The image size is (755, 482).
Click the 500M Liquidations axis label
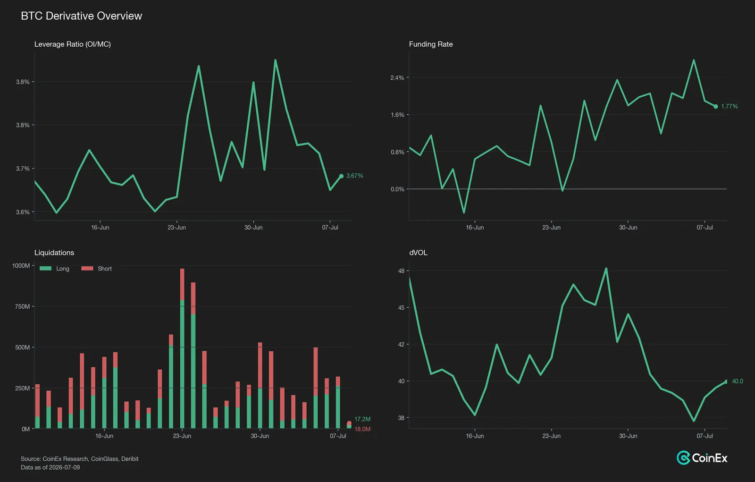22,347
